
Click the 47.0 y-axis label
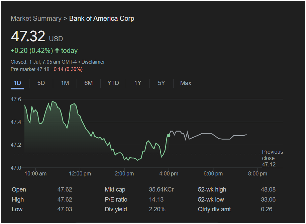pyautogui.click(x=16, y=168)
